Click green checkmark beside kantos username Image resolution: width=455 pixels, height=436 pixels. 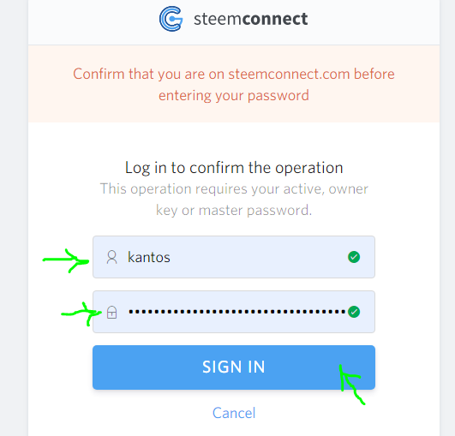[354, 257]
